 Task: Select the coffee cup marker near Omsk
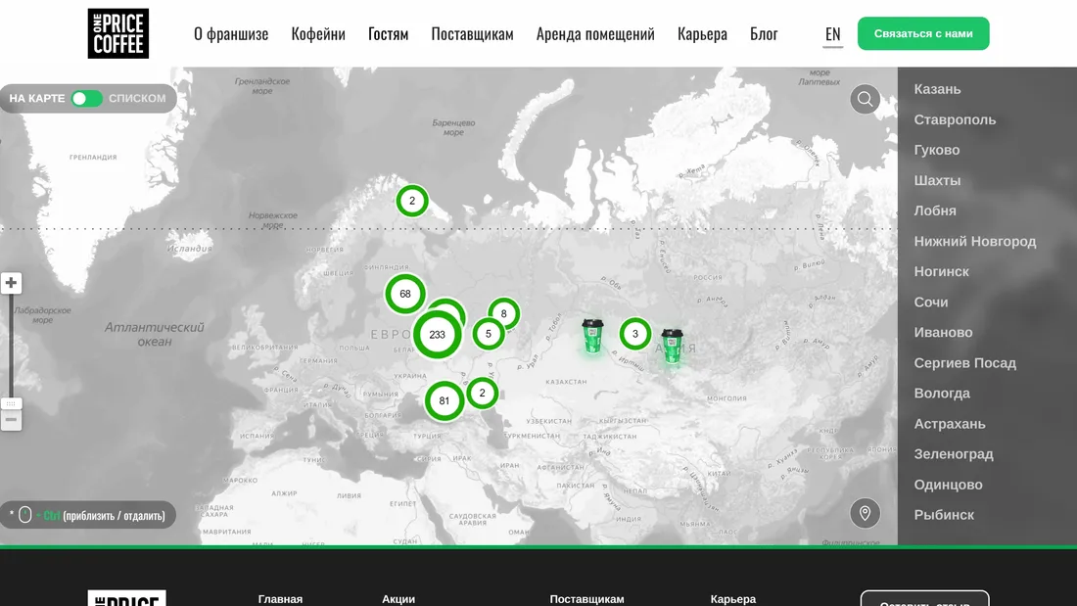[593, 336]
